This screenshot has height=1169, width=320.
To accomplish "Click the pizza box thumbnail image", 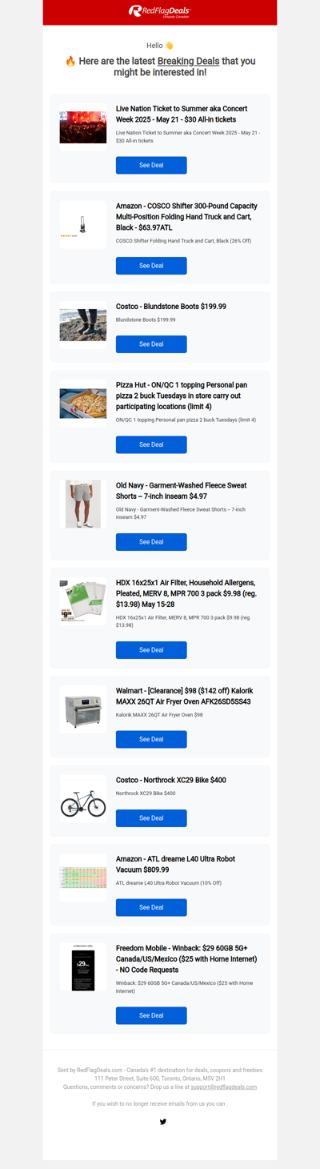I will coord(83,404).
